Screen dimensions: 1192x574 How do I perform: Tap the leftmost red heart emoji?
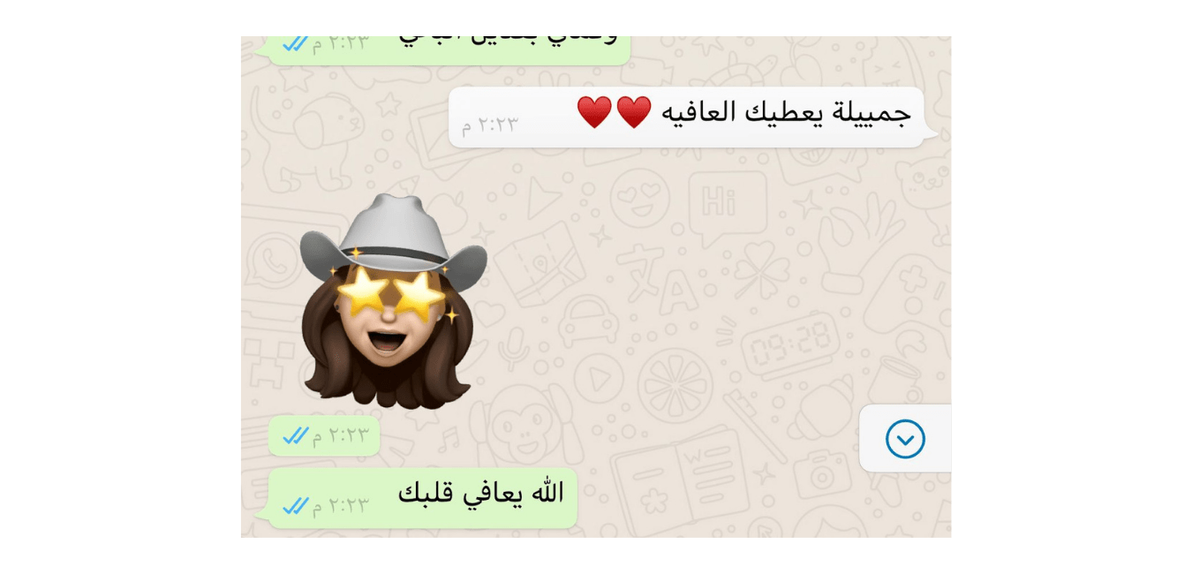pos(594,112)
